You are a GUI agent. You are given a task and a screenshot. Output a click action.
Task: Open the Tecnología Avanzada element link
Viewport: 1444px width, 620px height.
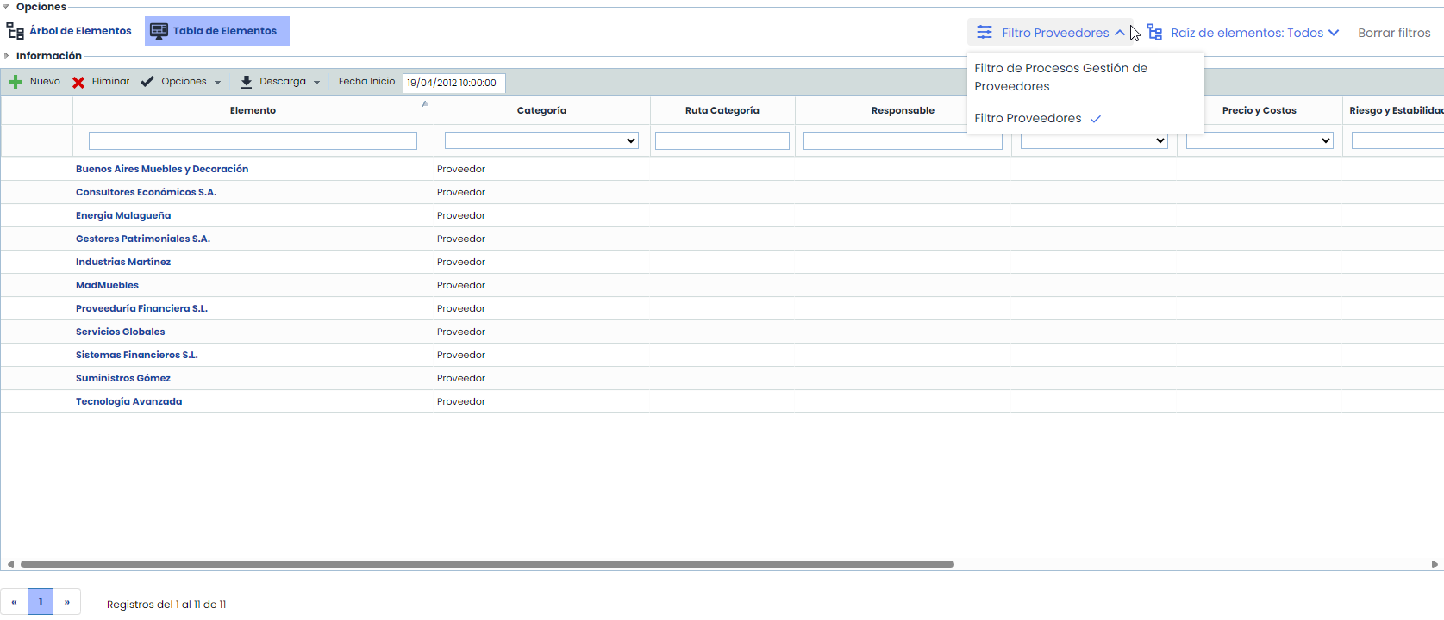pyautogui.click(x=128, y=402)
